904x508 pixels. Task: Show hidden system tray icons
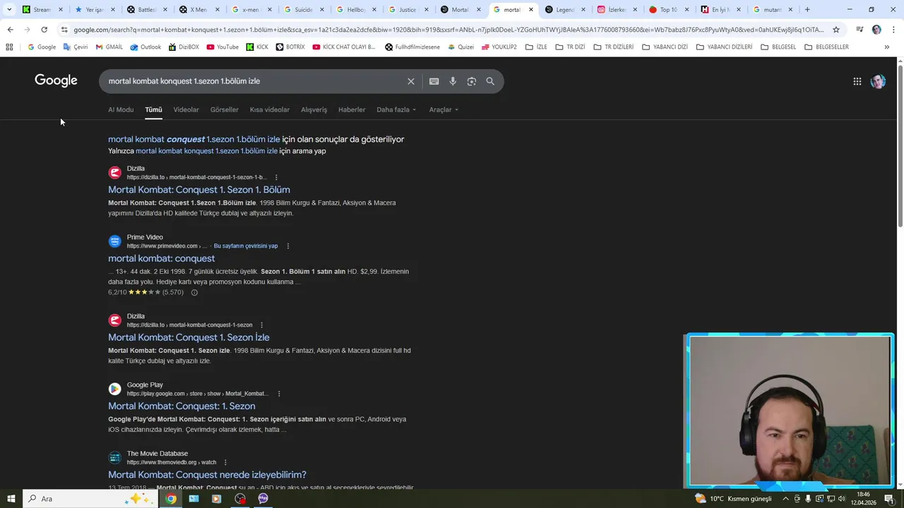pyautogui.click(x=785, y=499)
